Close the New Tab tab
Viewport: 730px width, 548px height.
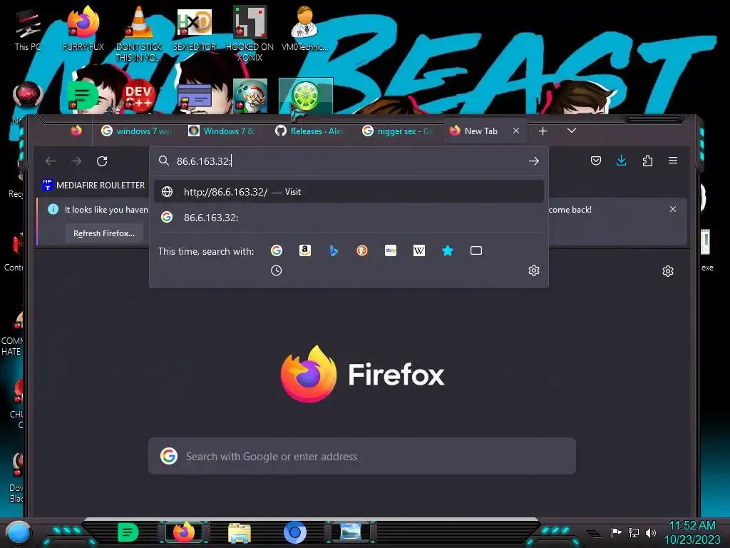(x=516, y=131)
